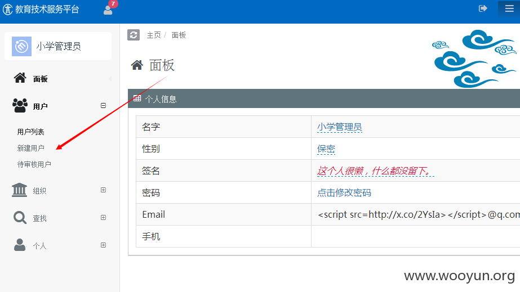
Task: Open 用户列表 submenu item
Action: pyautogui.click(x=30, y=132)
